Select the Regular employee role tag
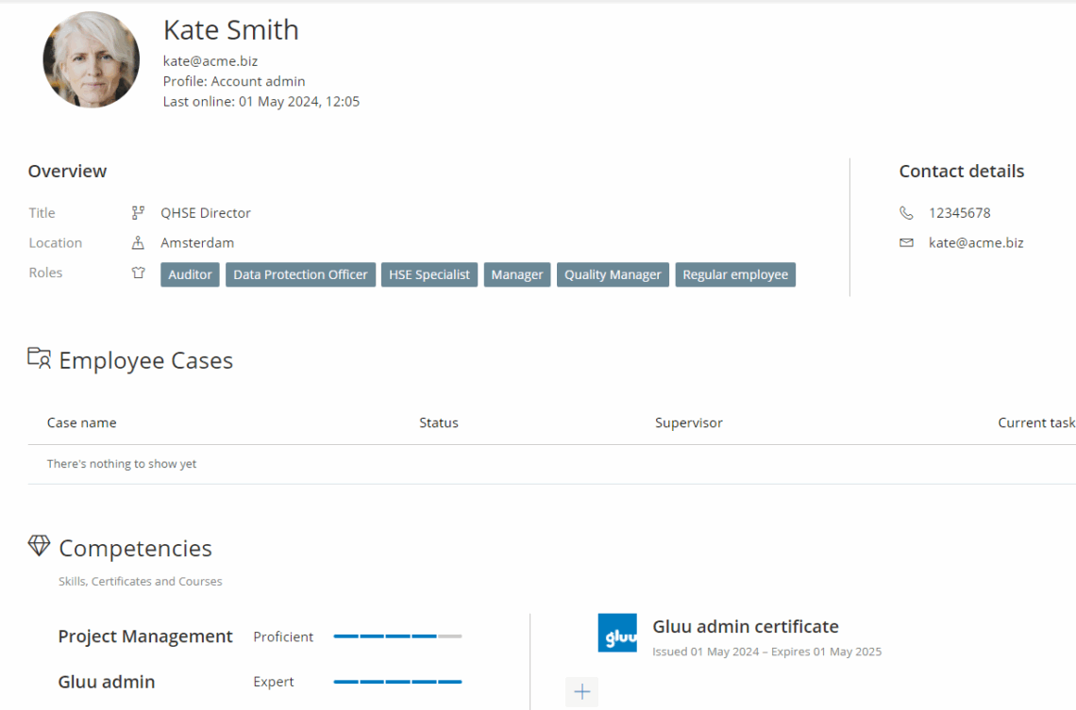This screenshot has height=710, width=1076. pos(735,274)
